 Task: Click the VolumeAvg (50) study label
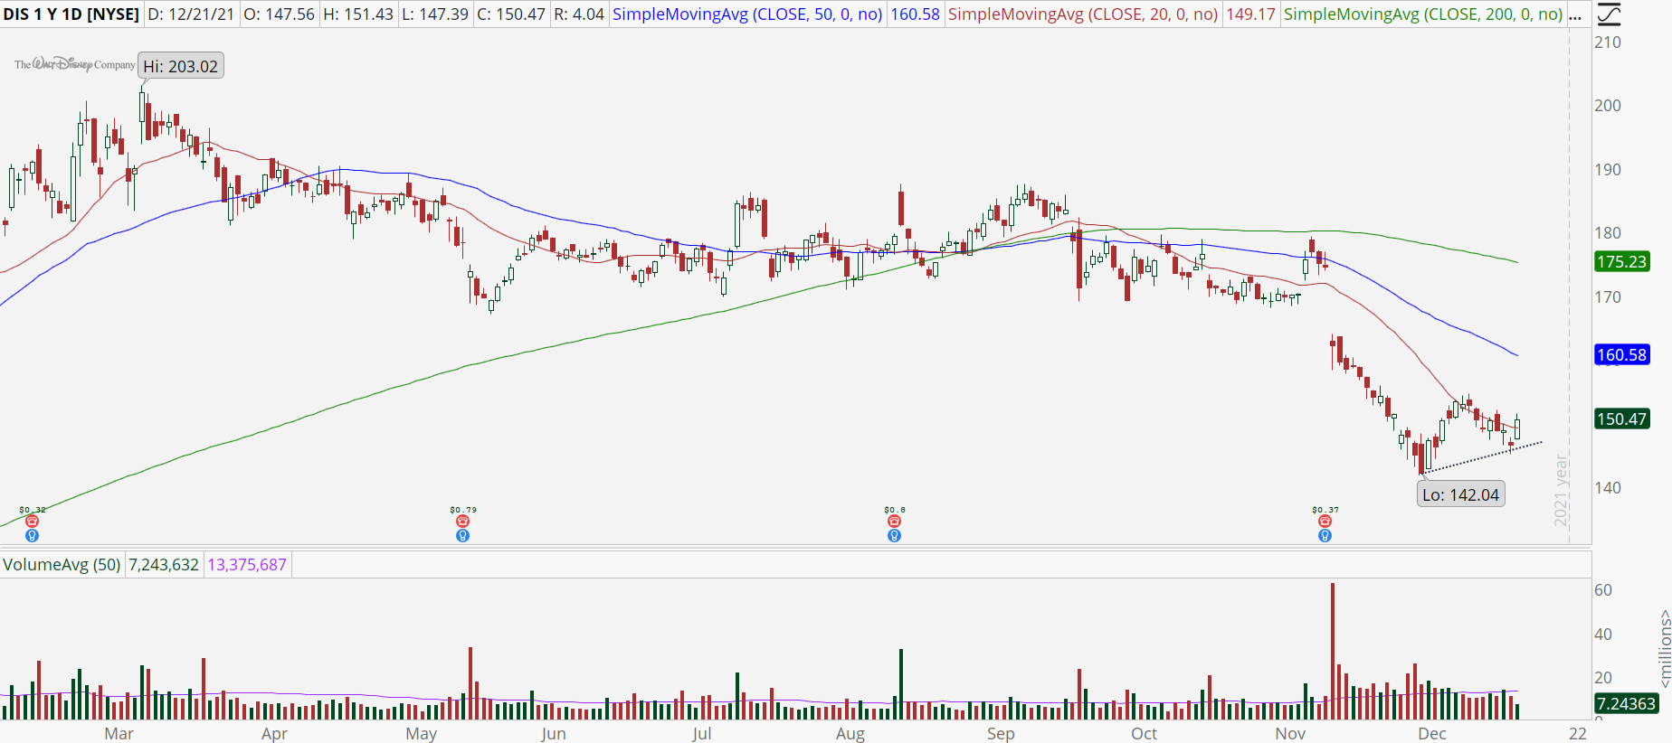(62, 565)
